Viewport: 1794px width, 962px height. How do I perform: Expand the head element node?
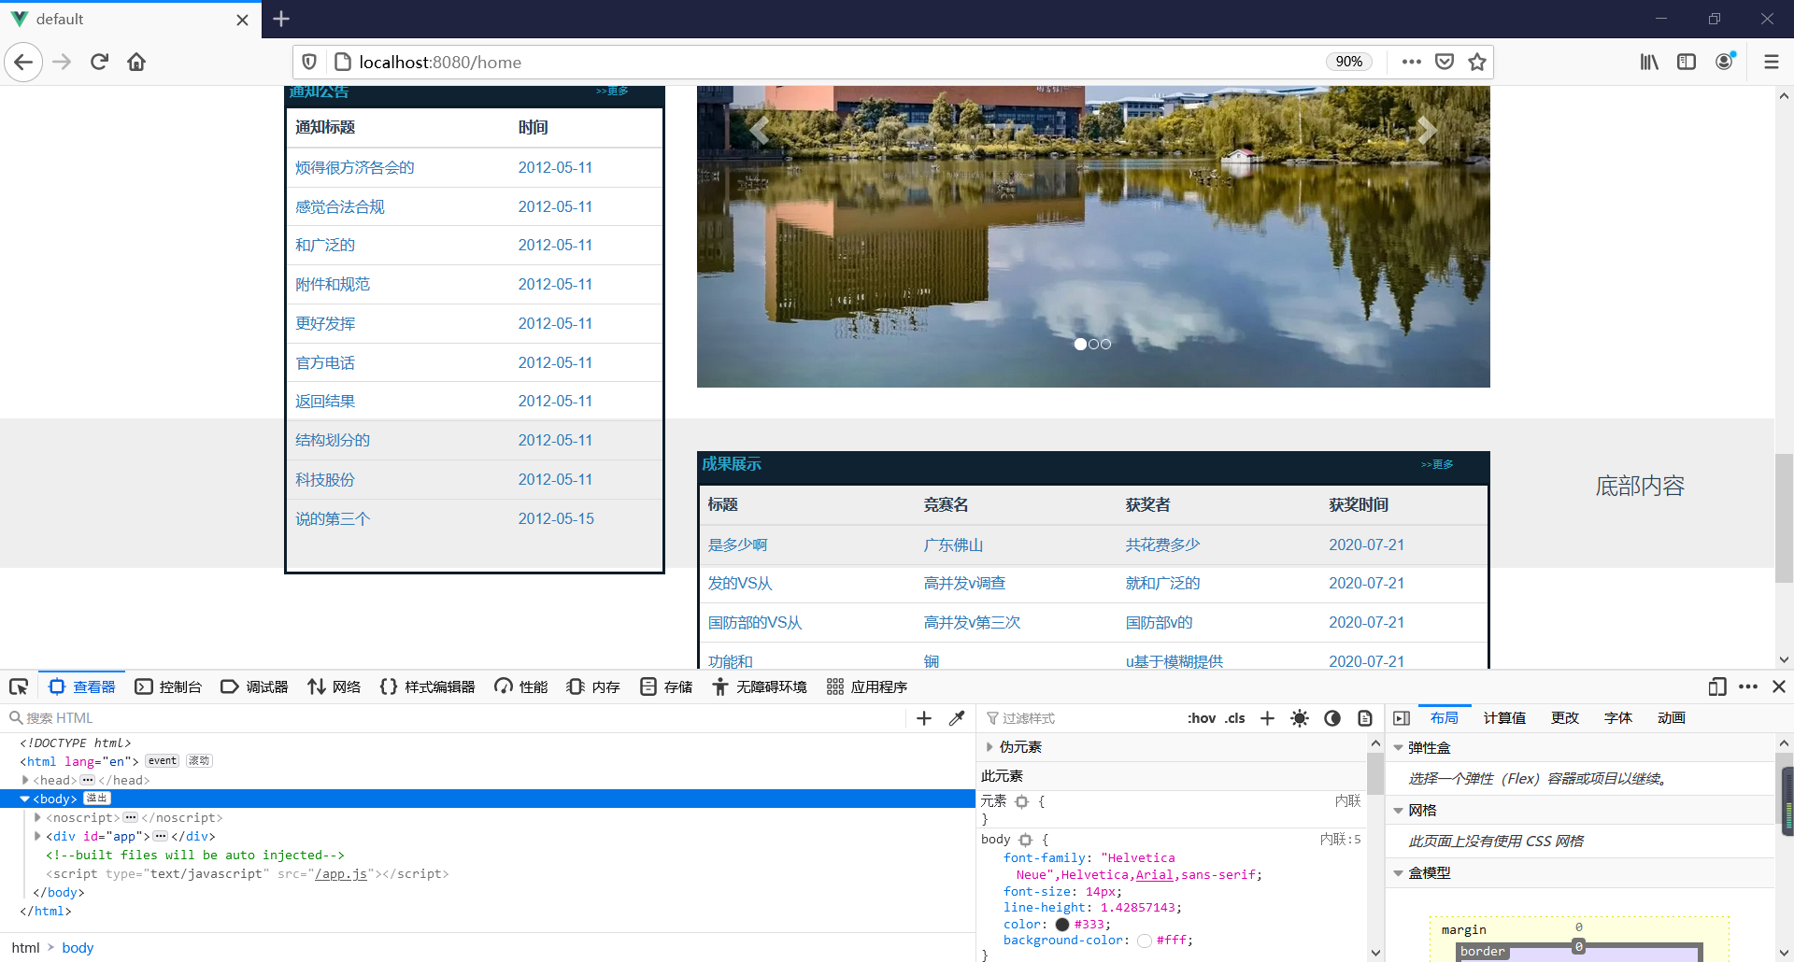[x=25, y=780]
